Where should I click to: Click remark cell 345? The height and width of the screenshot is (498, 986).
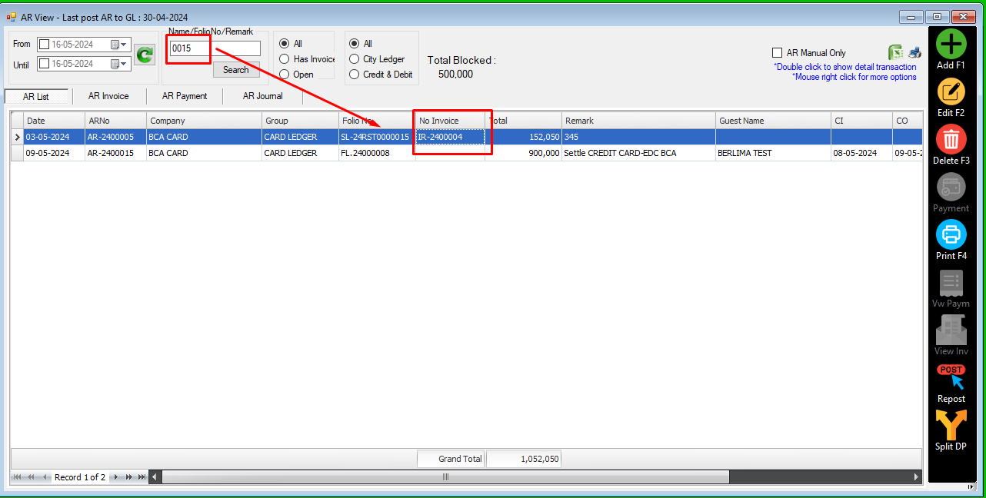point(638,137)
